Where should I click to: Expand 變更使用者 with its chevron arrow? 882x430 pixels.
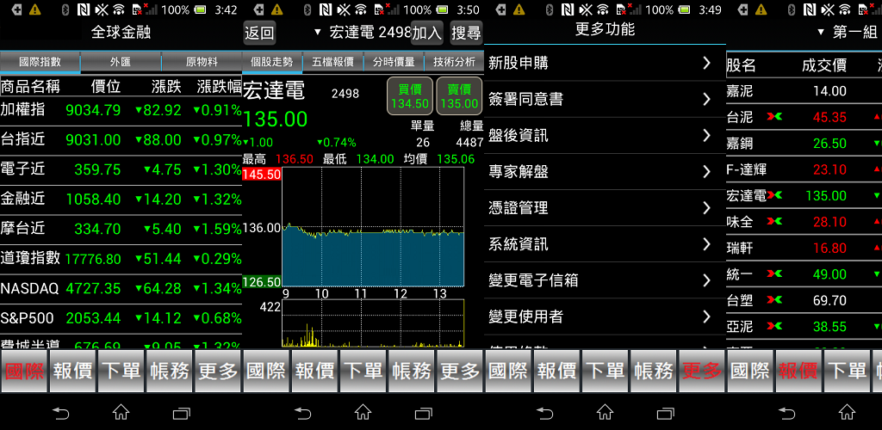click(707, 316)
